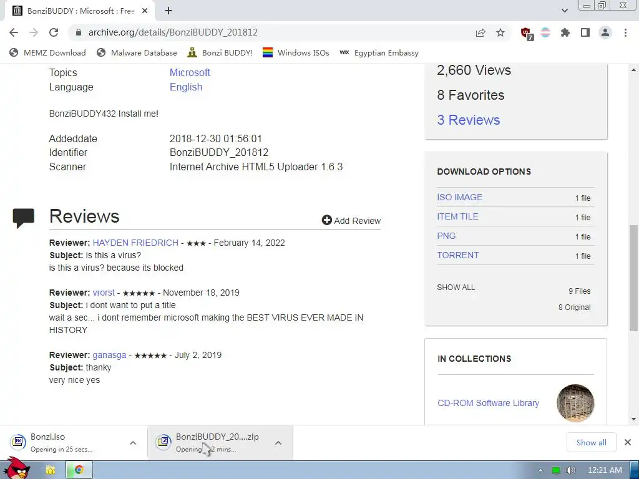639x479 pixels.
Task: Open the uBlock Origin extension icon
Action: [x=527, y=33]
